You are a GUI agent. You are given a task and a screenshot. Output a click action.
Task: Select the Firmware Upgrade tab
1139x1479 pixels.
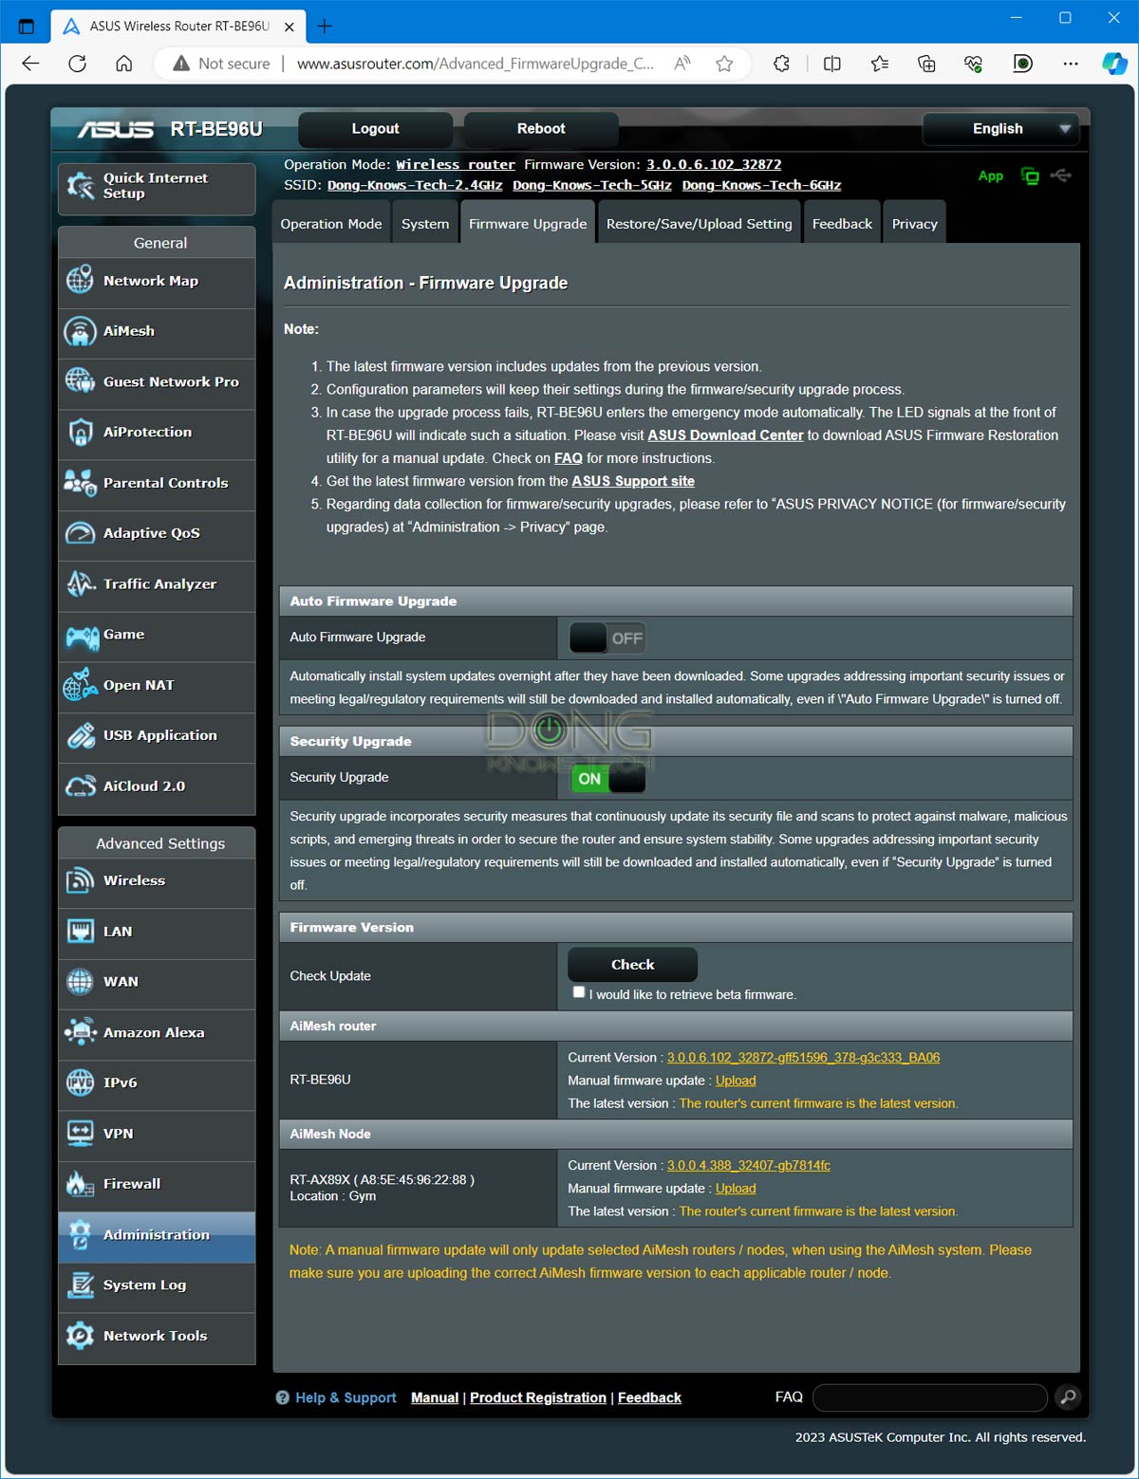528,224
